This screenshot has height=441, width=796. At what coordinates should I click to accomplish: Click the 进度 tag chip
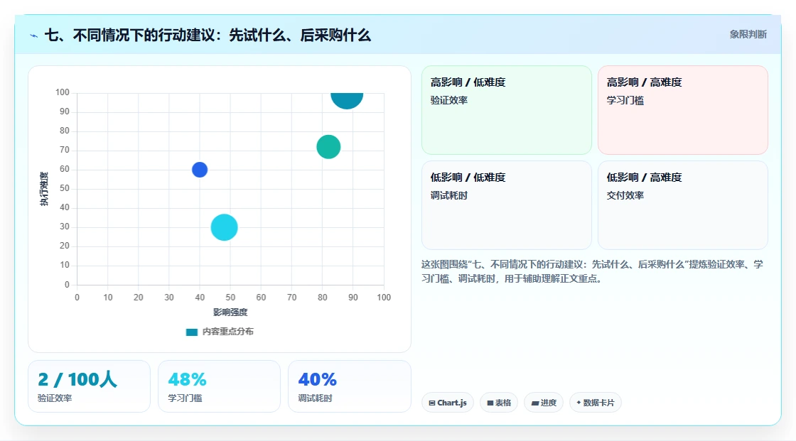coord(544,403)
